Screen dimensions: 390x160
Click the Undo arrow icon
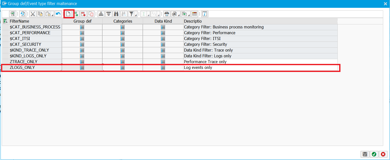coord(58,14)
